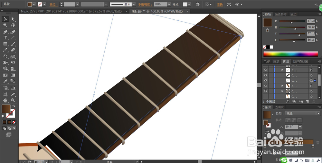Open the 颜色参考 panel tab

280,14
